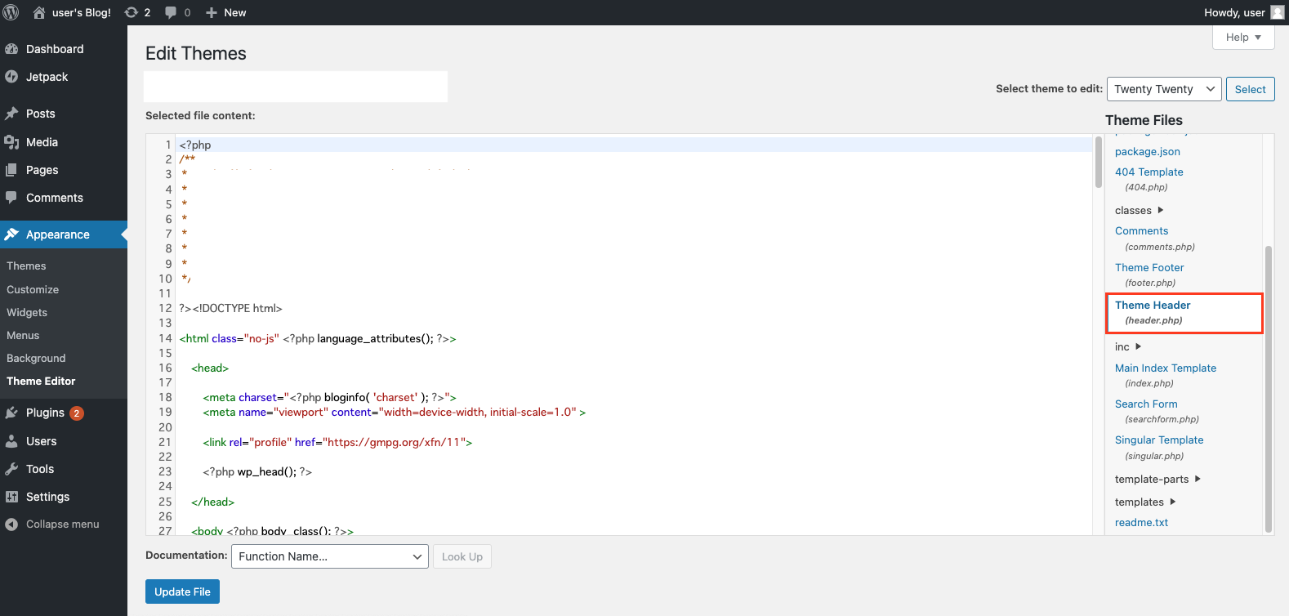1289x616 pixels.
Task: Click the Dashboard gauge icon
Action: [x=11, y=49]
